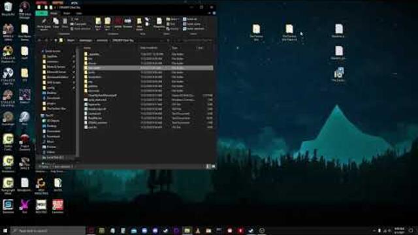The image size is (418, 235).
Task: Sort by the Size column header
Action: tap(201, 48)
